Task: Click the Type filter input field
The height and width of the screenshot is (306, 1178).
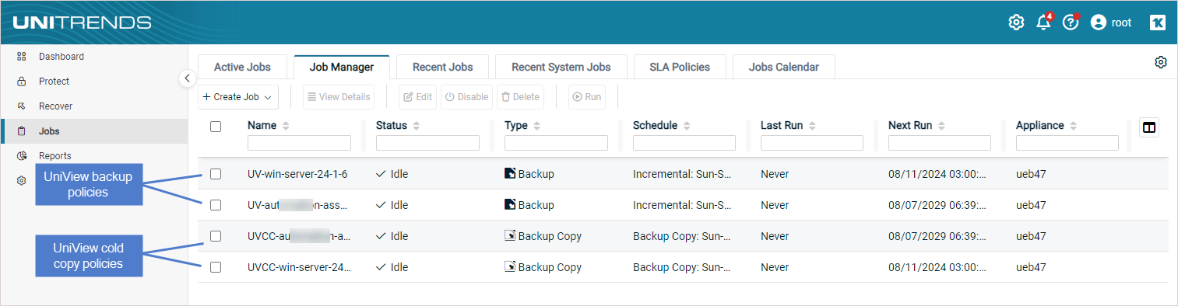Action: coord(556,143)
